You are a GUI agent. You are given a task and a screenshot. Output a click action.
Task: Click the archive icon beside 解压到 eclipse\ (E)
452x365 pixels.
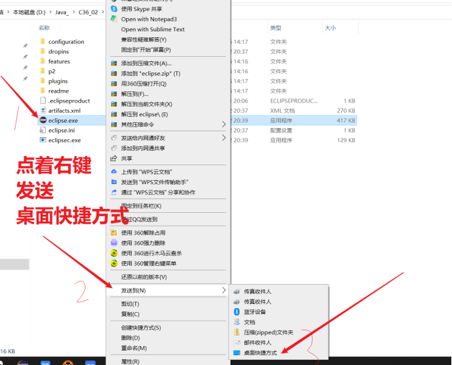click(114, 114)
